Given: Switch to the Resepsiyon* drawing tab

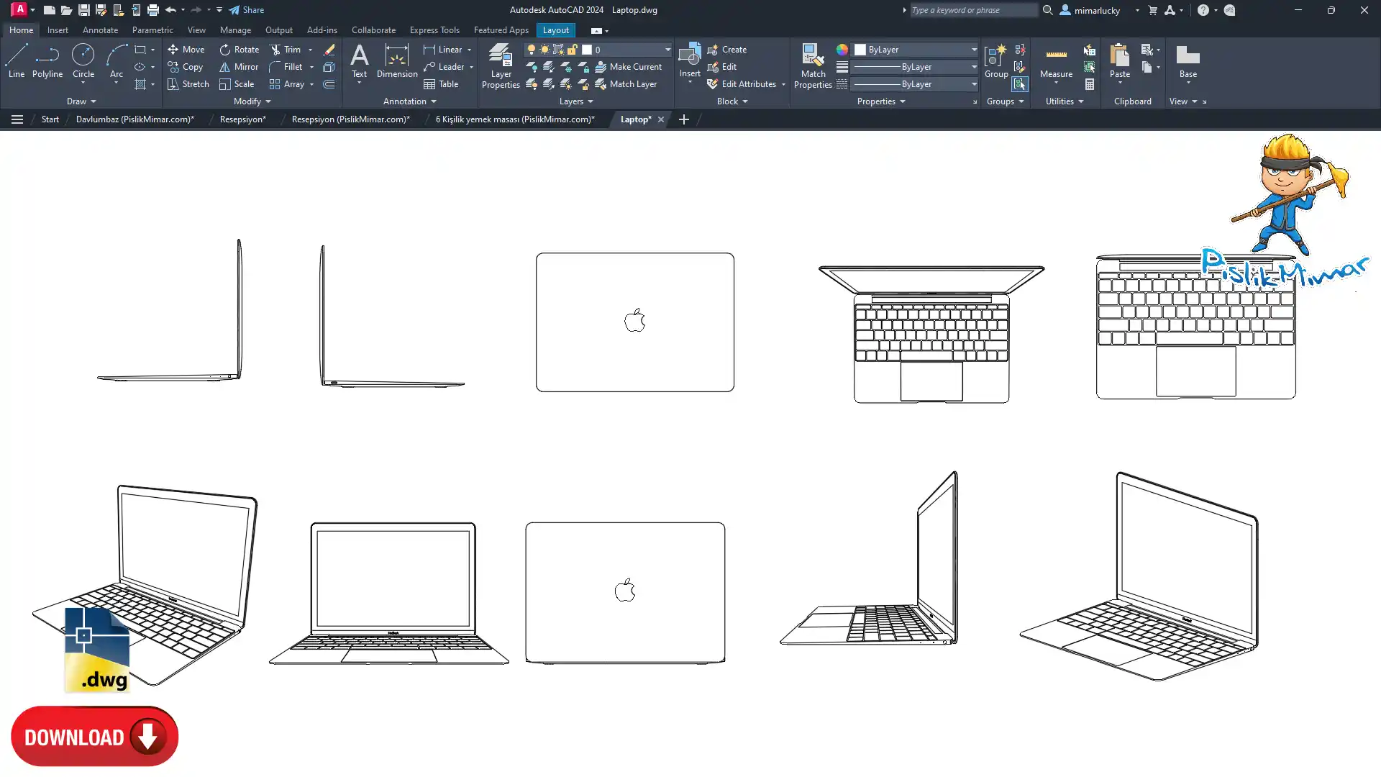Looking at the screenshot, I should pyautogui.click(x=242, y=119).
